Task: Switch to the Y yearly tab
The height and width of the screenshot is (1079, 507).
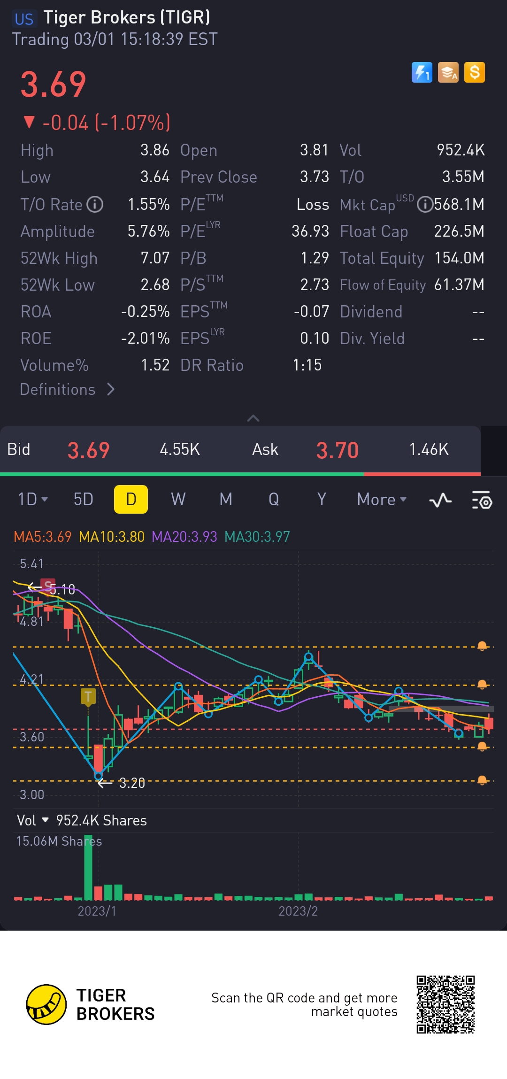Action: click(x=322, y=499)
